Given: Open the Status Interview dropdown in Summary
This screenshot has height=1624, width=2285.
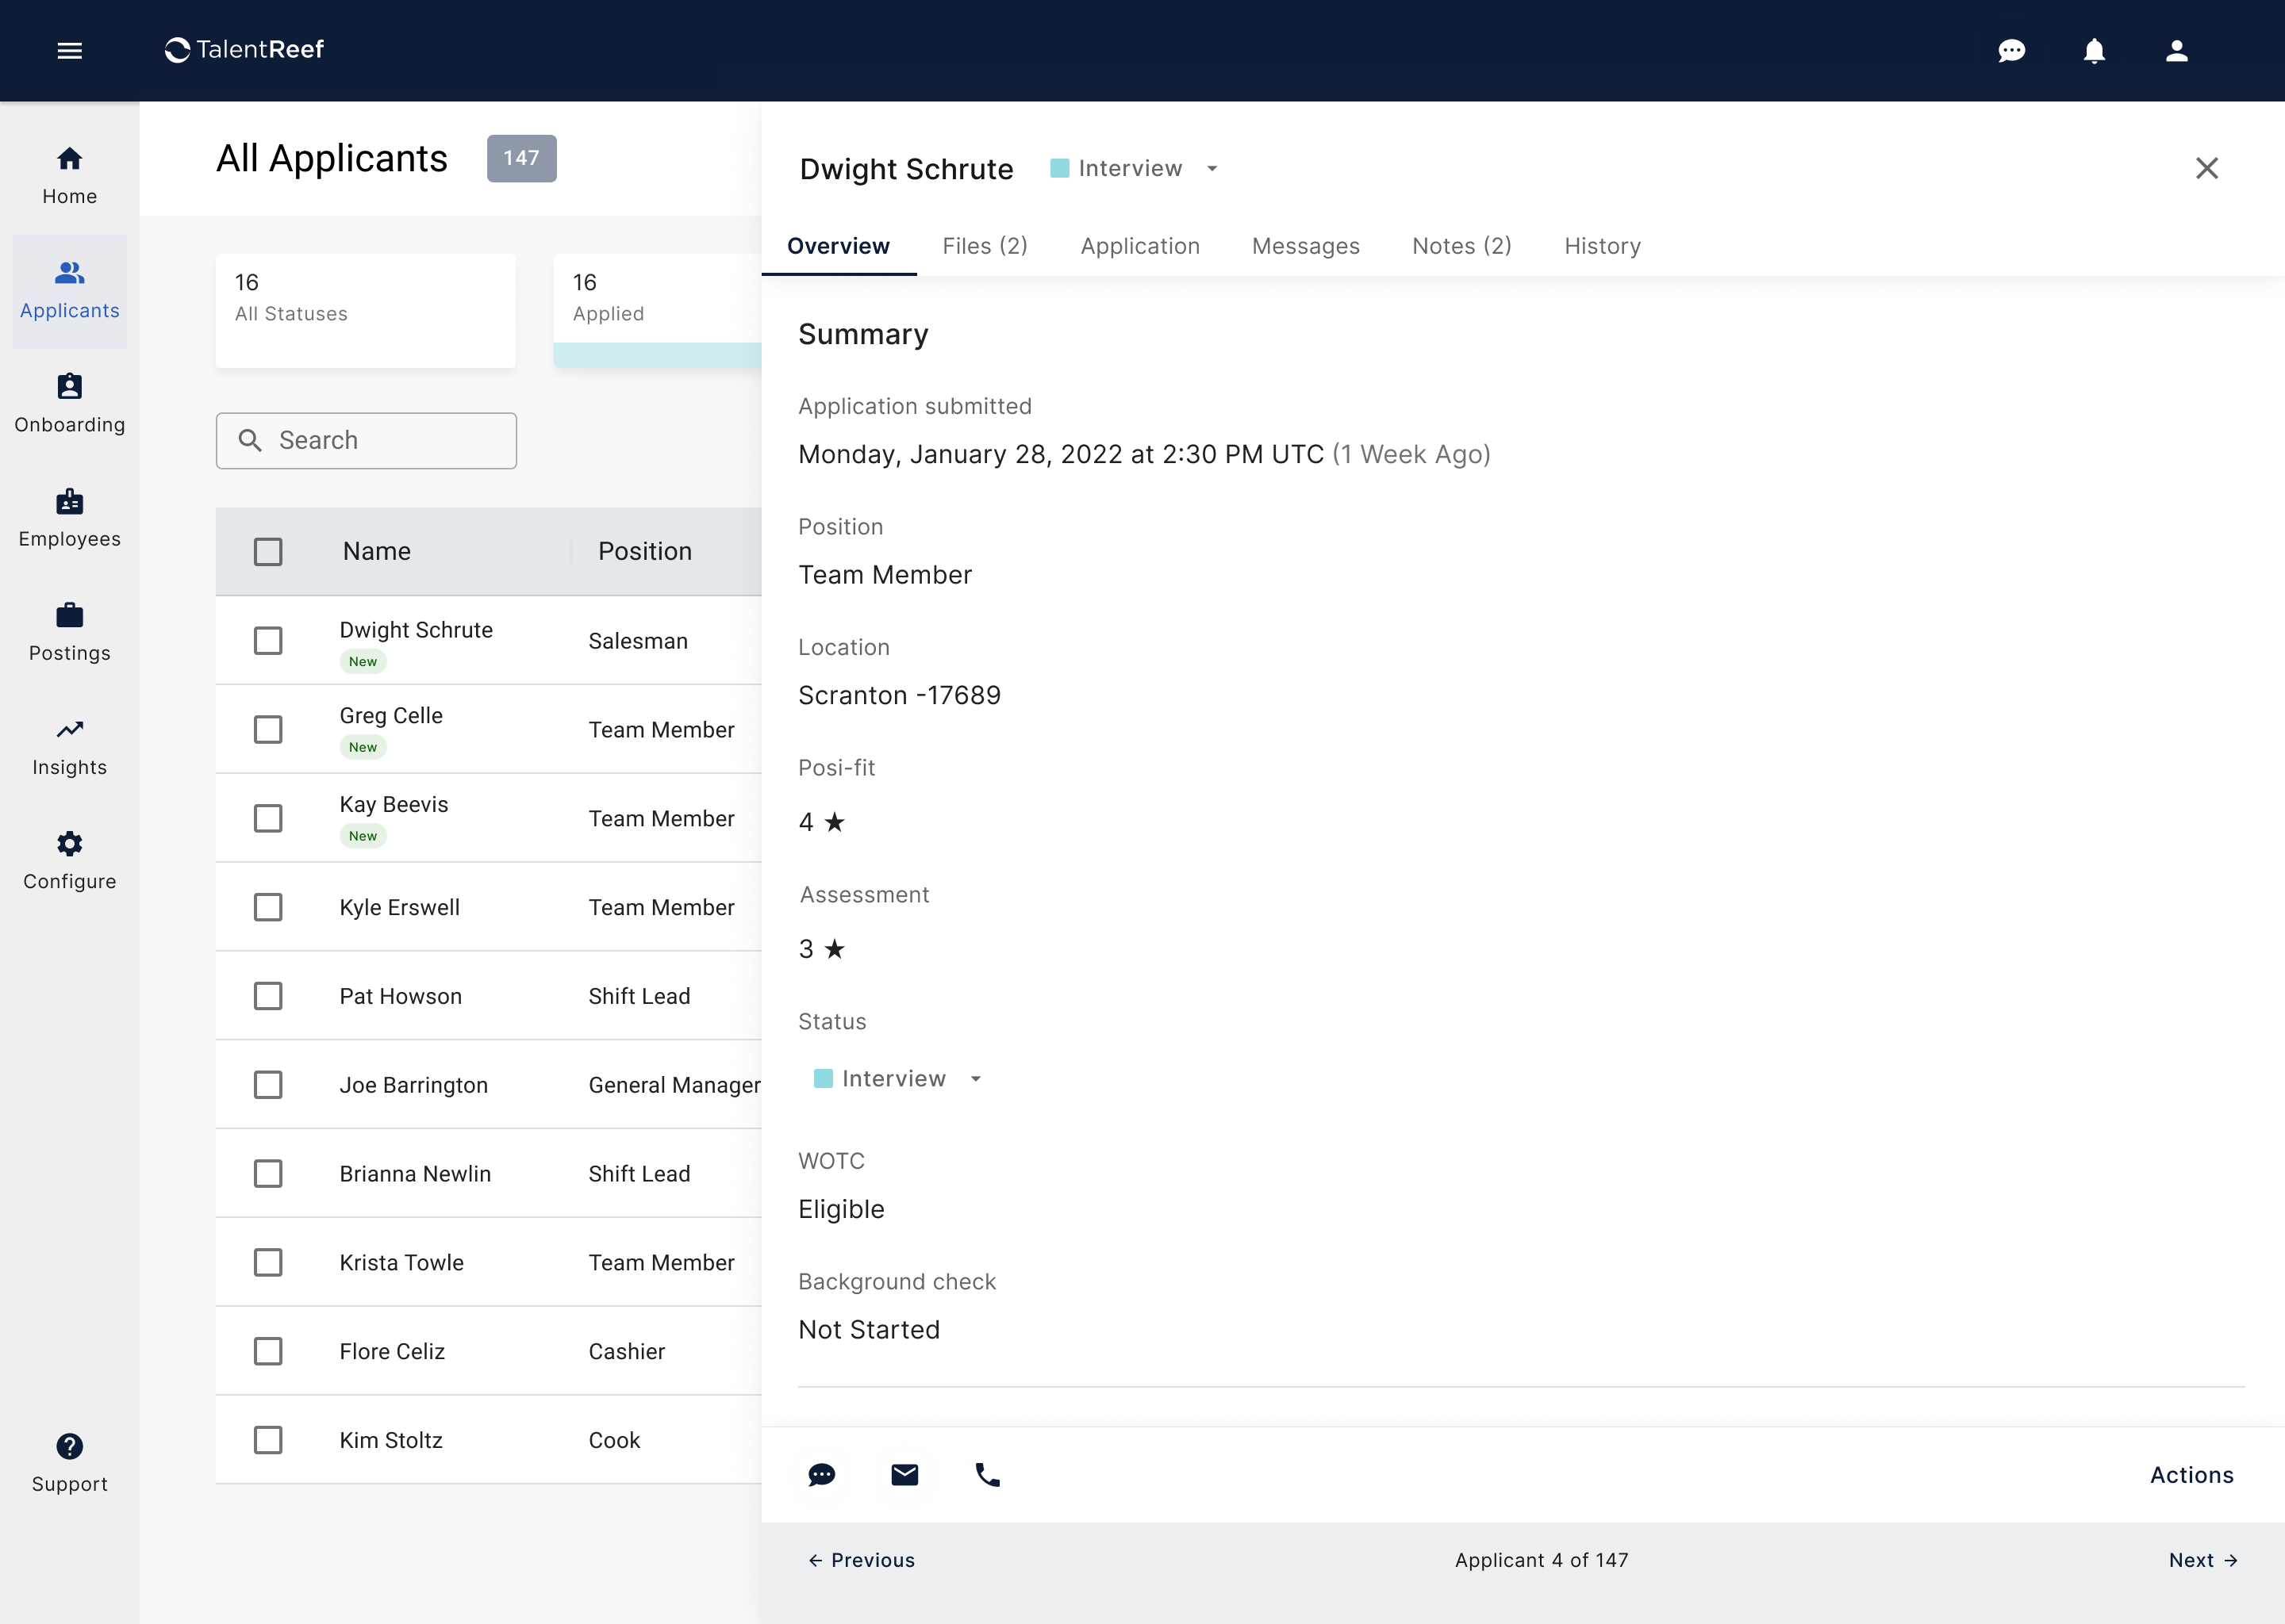Looking at the screenshot, I should [x=975, y=1079].
